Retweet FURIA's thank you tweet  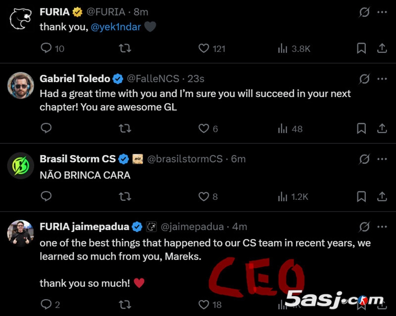pos(125,48)
